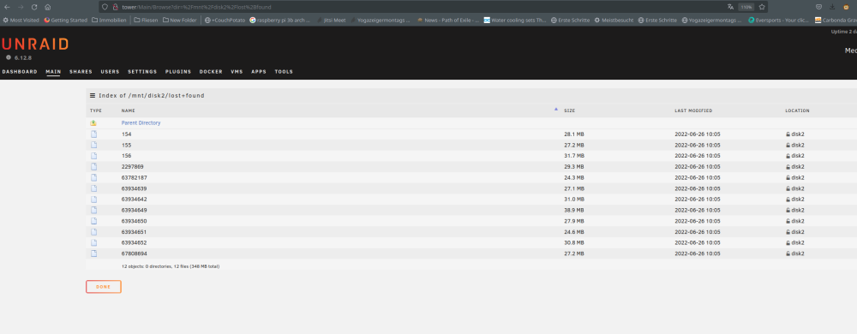
Task: Click the file icon for entry 63934651
Action: [x=93, y=232]
